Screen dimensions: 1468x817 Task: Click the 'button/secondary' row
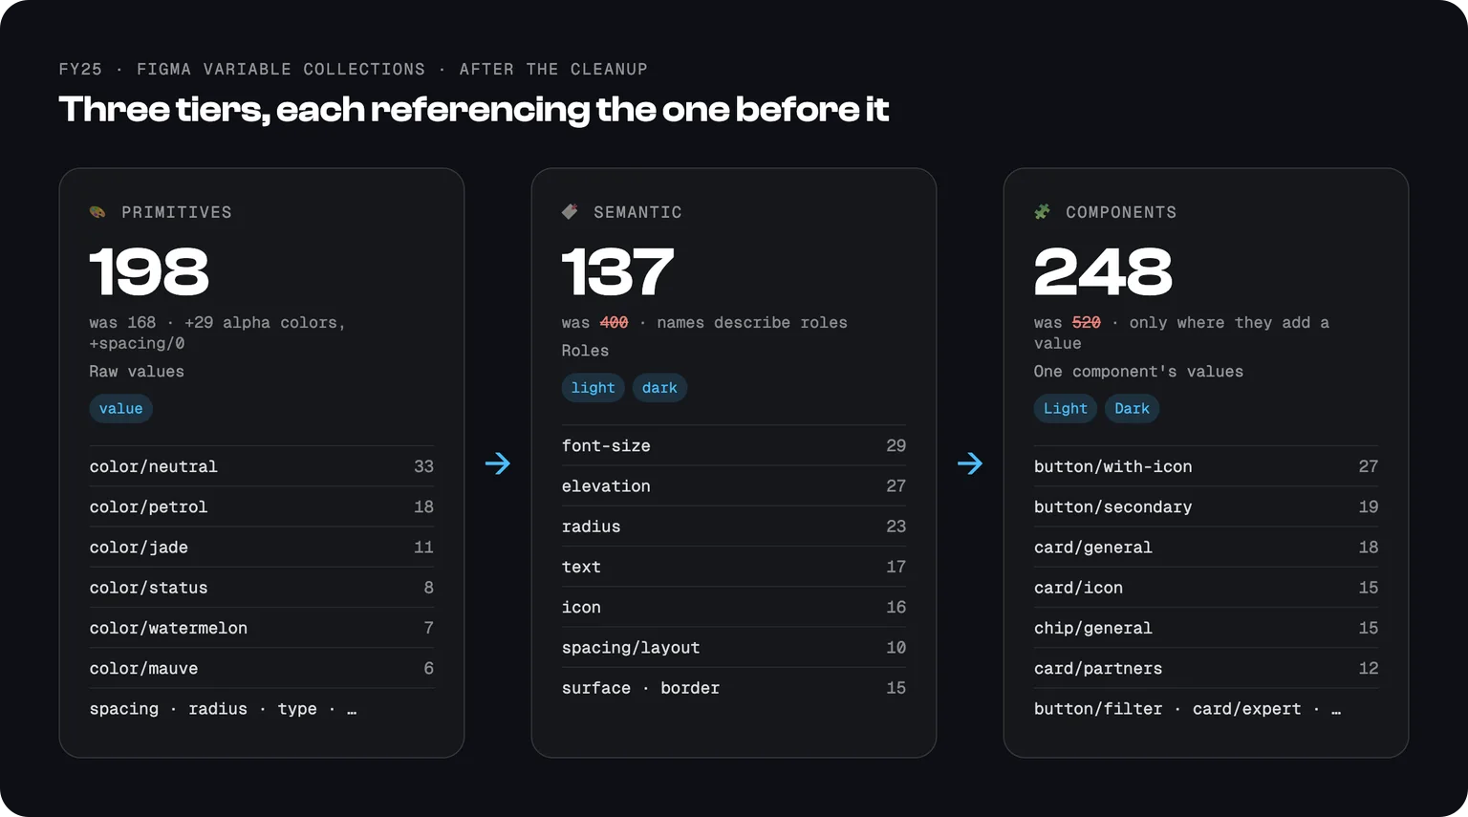1206,506
